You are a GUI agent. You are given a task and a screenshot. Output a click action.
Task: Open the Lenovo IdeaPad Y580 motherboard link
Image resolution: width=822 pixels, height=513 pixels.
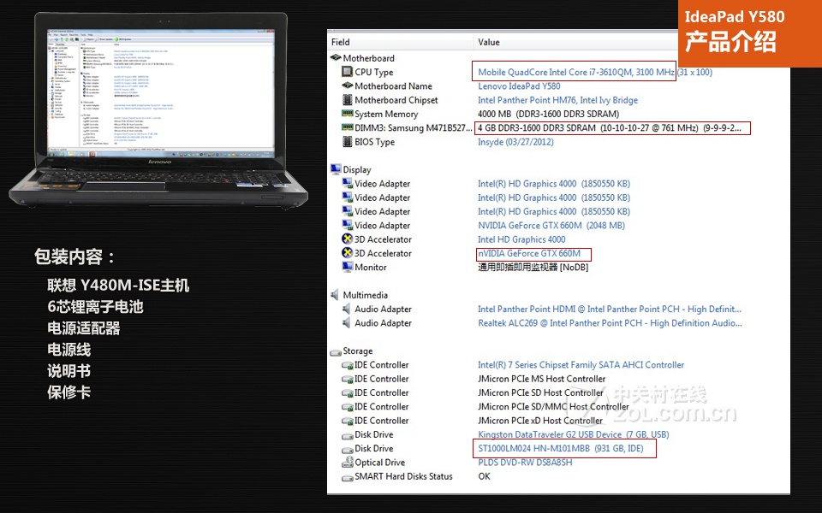click(519, 85)
